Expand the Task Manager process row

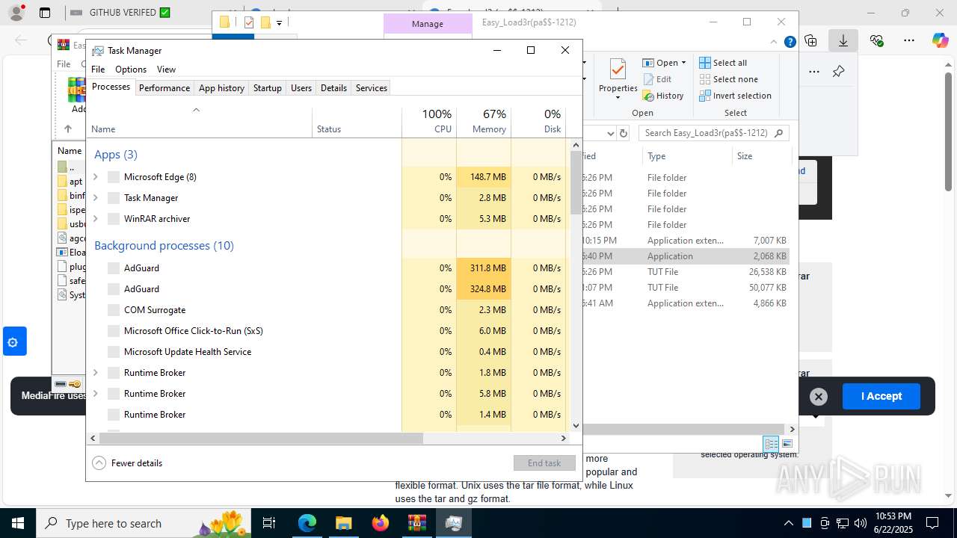95,198
